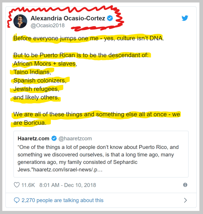Click the Haaretz.com verified badge
The width and height of the screenshot is (203, 214).
point(54,138)
